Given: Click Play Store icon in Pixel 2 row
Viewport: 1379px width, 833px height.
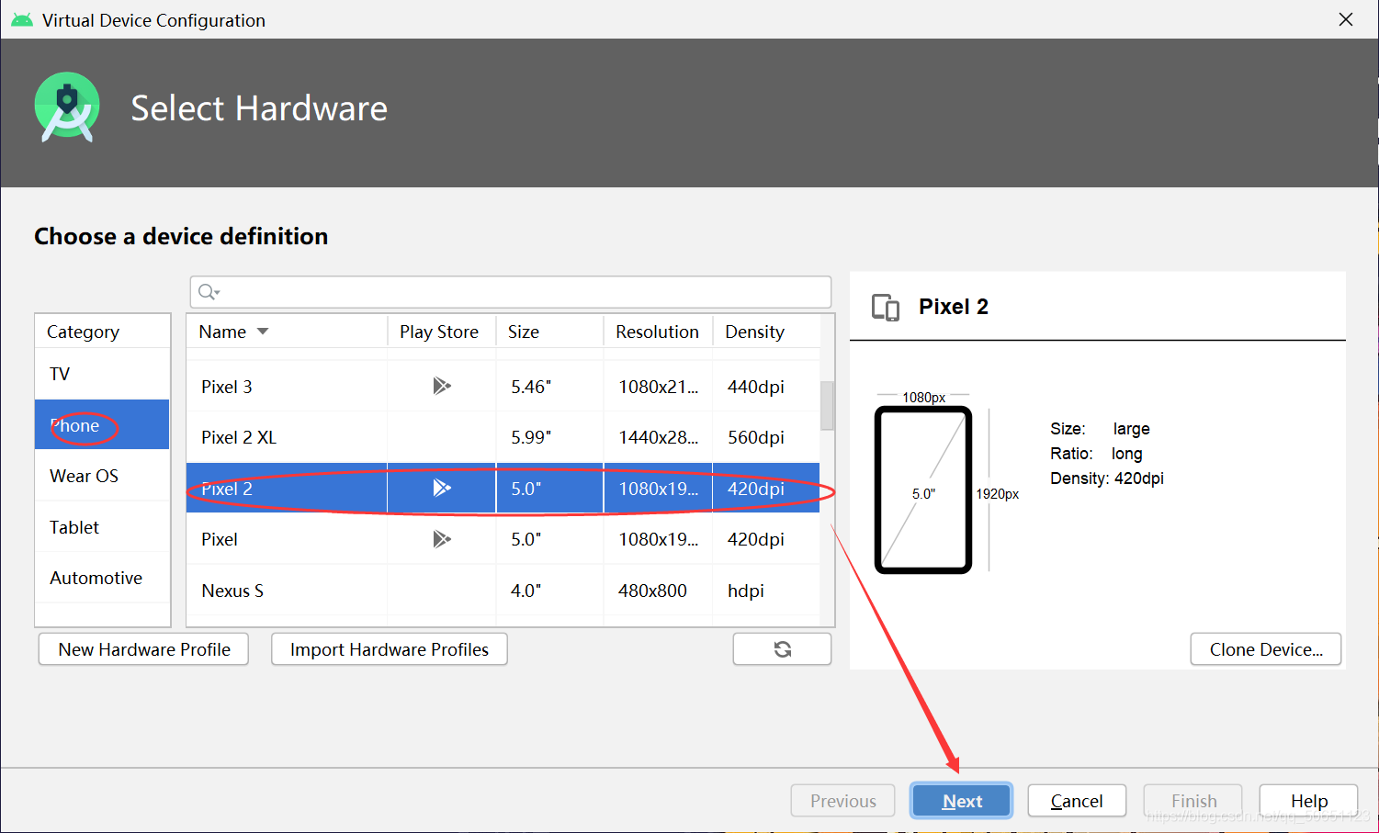Looking at the screenshot, I should coord(442,488).
